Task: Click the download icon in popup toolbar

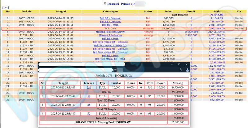Action: [x=187, y=70]
